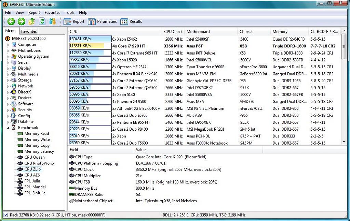350x221 pixels.
Task: Open FPU Julia benchmark
Action: tap(32, 181)
